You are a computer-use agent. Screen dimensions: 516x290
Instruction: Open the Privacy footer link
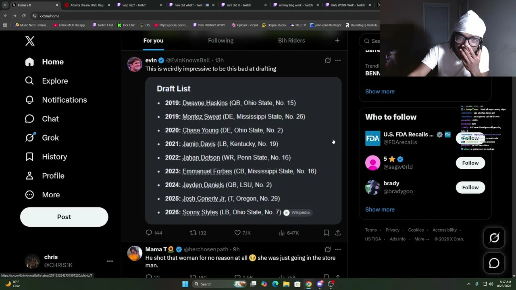pyautogui.click(x=392, y=230)
